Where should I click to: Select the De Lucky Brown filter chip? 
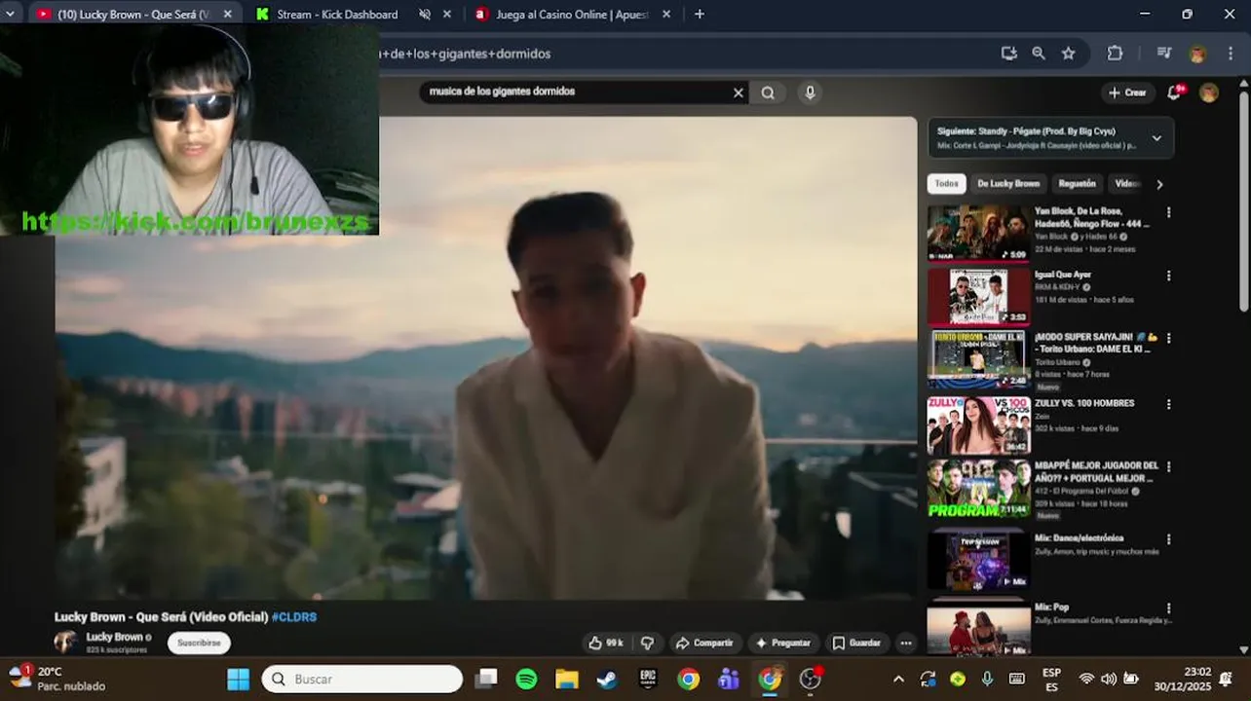coord(1008,184)
